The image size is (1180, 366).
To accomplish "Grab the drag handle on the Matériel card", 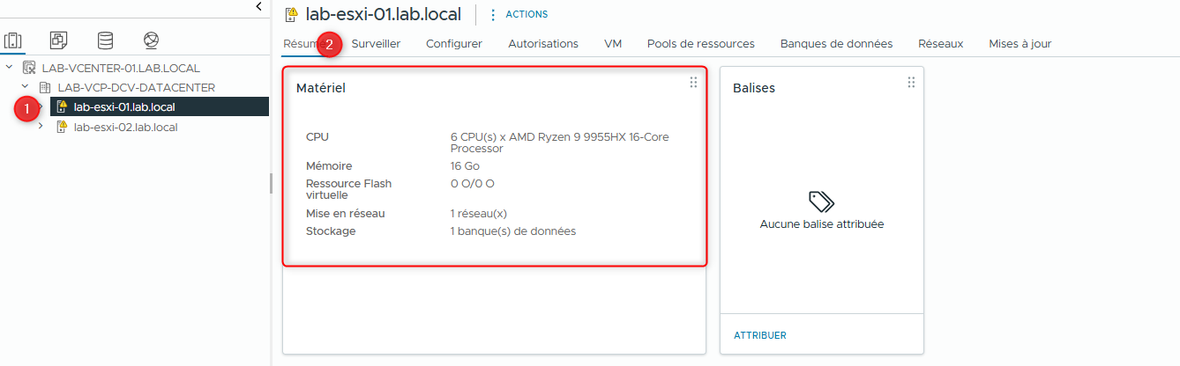I will [693, 82].
